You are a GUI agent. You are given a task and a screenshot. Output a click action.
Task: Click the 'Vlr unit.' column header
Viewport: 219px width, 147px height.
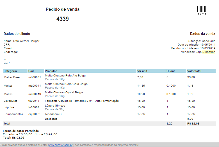151,71
